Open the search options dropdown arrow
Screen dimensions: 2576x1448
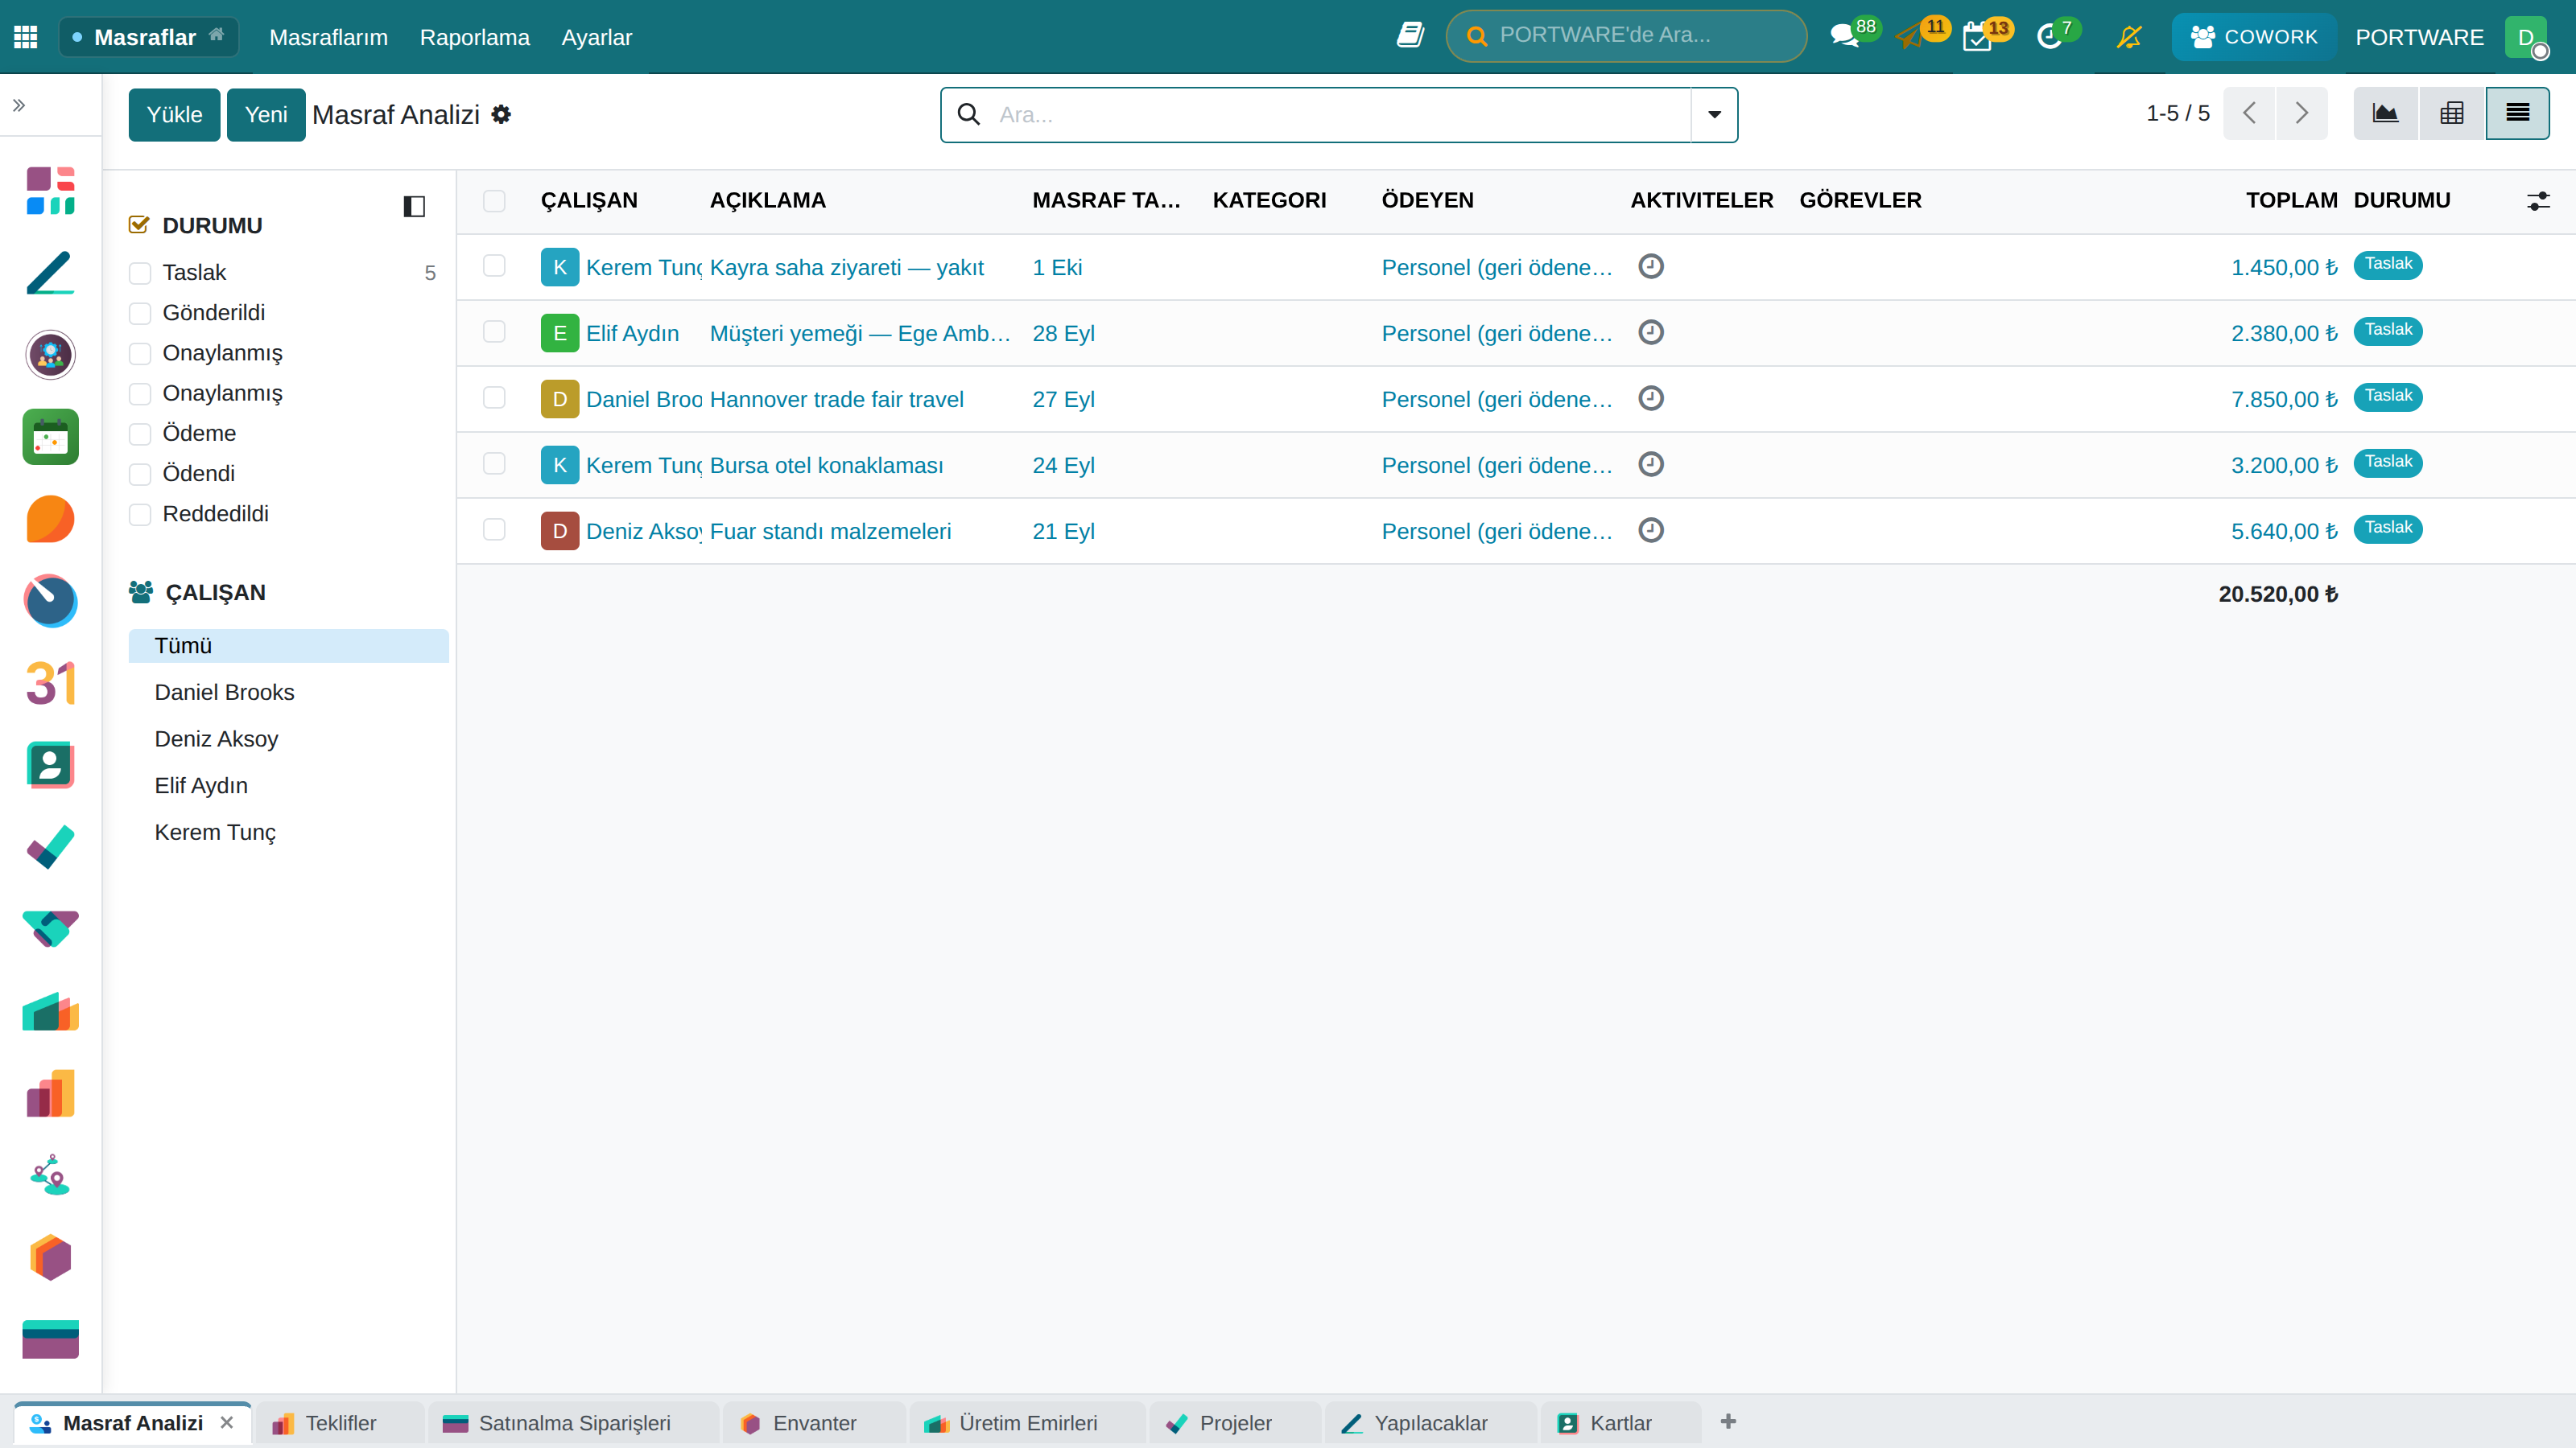[1714, 115]
